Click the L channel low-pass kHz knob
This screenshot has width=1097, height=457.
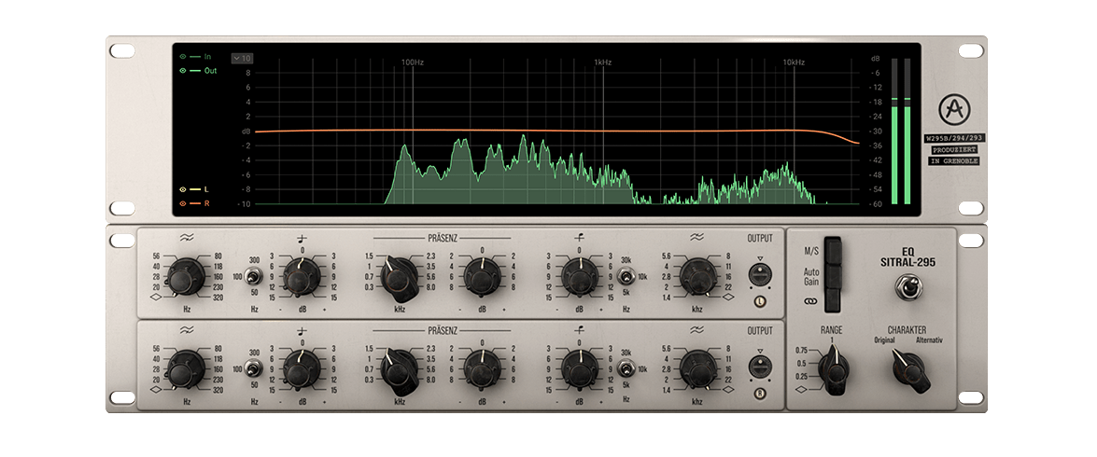[696, 277]
